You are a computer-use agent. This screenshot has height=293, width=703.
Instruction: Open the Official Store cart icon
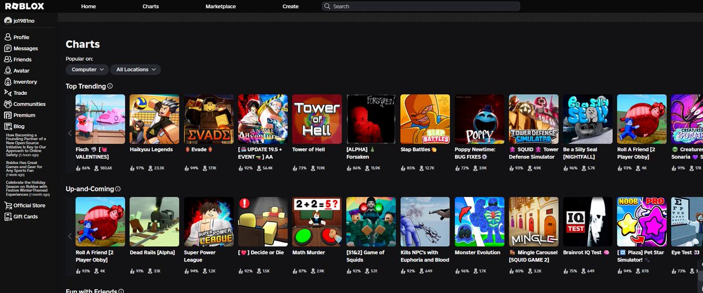coord(8,205)
